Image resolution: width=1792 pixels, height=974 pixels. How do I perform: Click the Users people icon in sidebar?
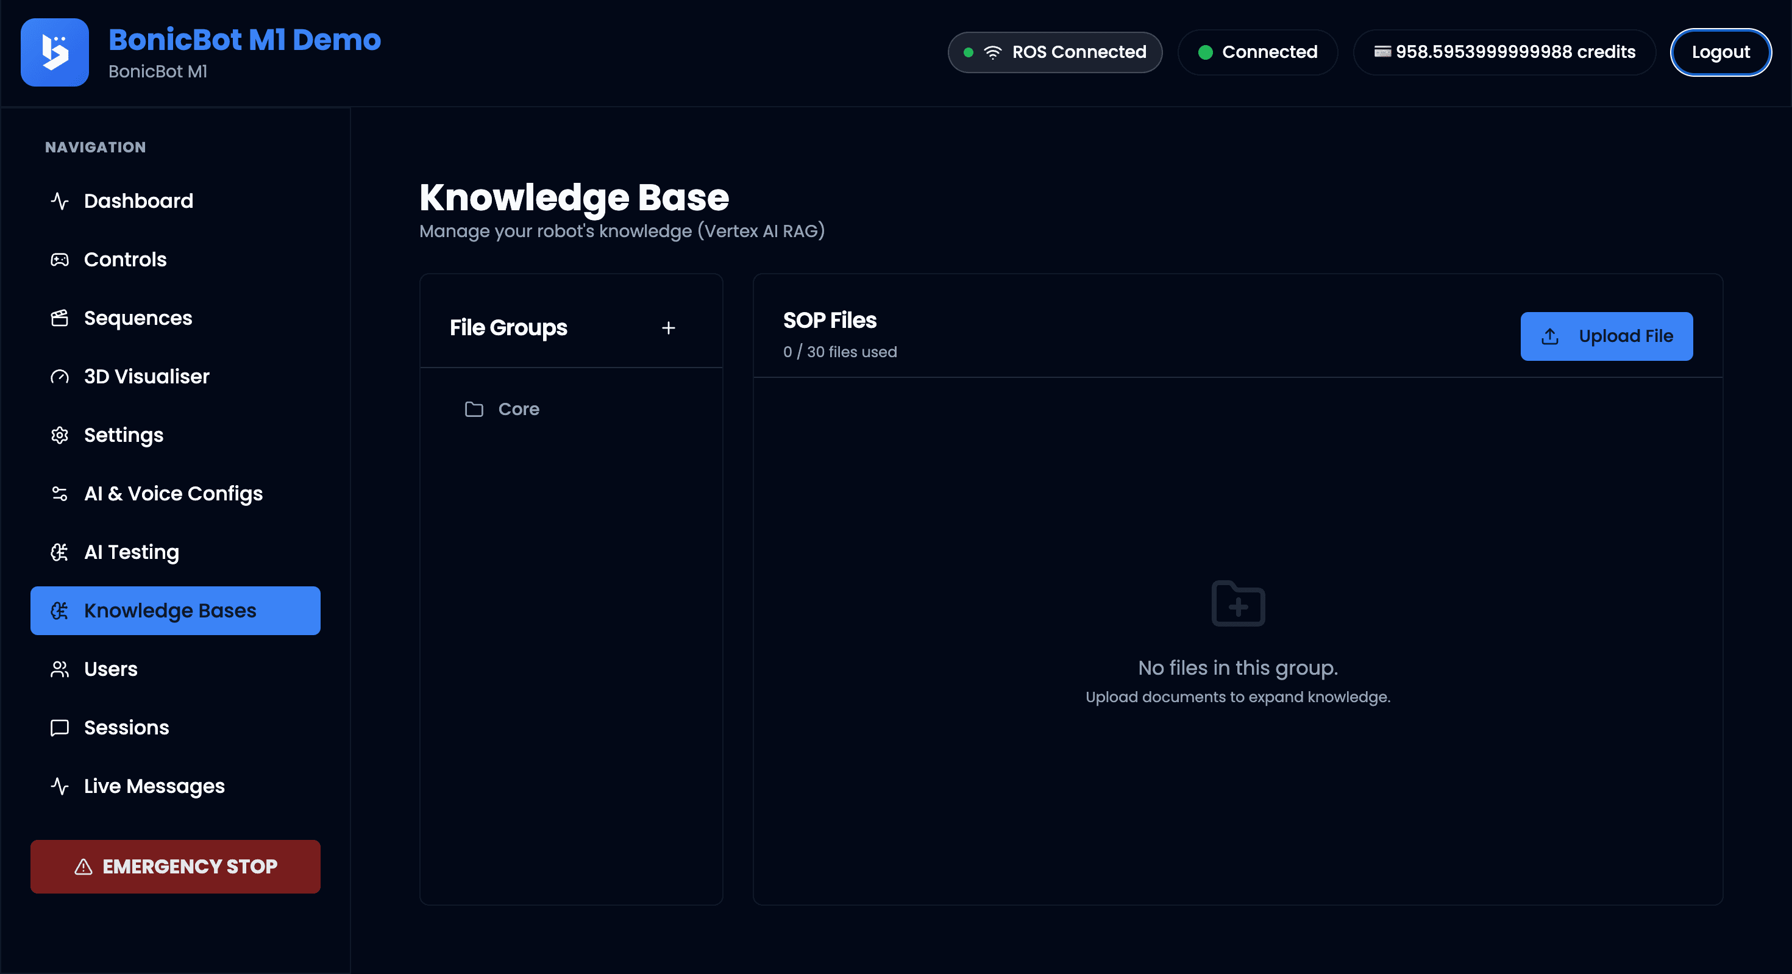point(60,669)
